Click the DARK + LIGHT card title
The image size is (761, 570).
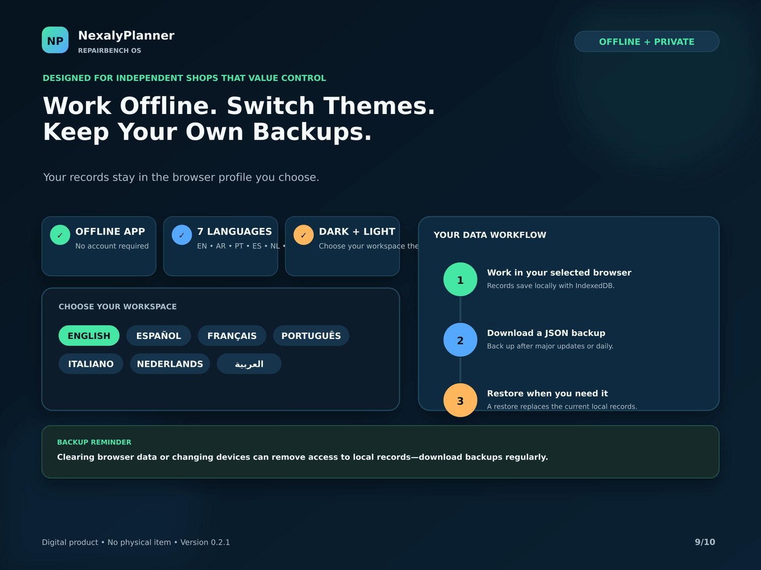coord(357,232)
